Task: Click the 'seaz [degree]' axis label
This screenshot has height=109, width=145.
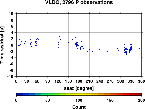Action: tap(79, 88)
